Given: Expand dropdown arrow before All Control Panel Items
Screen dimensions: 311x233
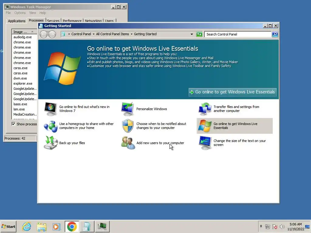Looking at the screenshot, I should 94,34.
